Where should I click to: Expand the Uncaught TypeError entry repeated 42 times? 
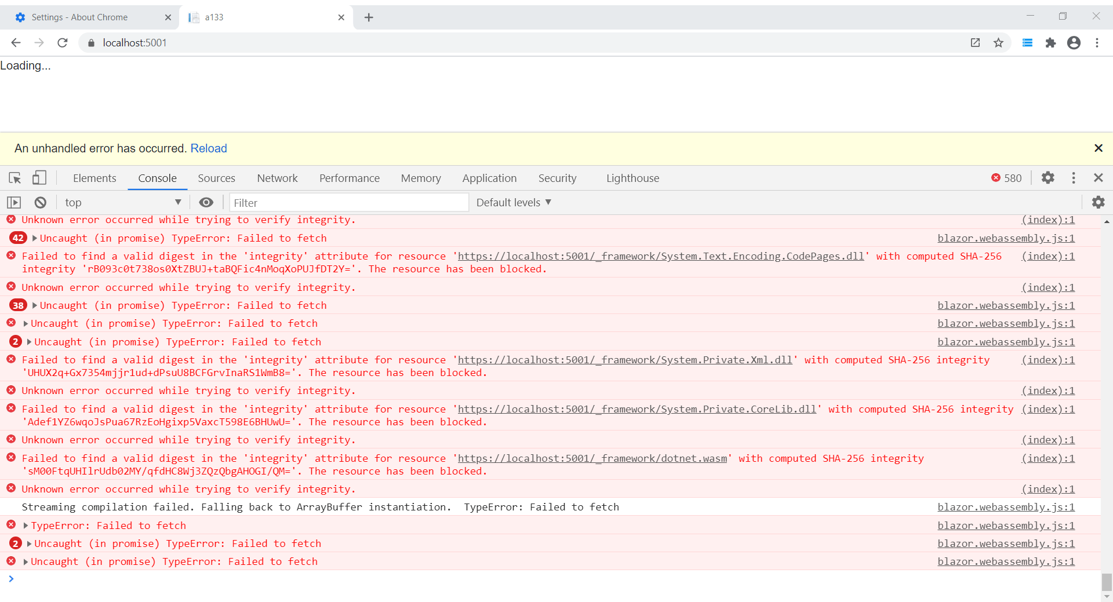tap(35, 238)
